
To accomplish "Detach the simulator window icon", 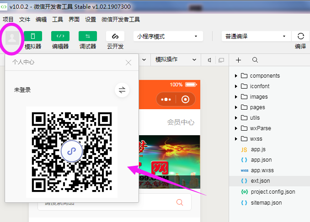I will point(221,60).
